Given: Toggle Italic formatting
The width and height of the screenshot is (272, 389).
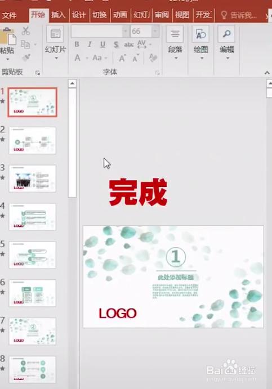Looking at the screenshot, I should (90, 44).
